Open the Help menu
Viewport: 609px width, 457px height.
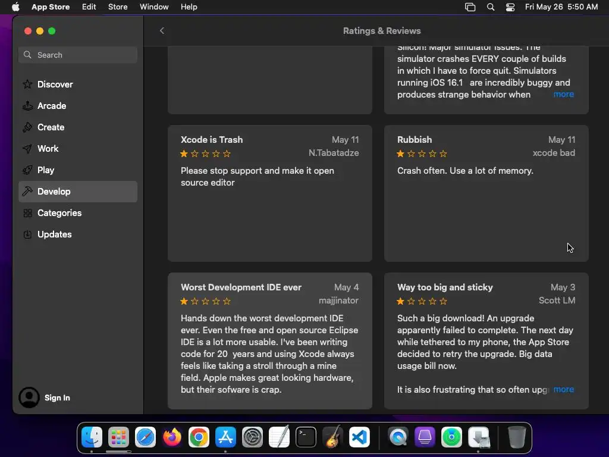tap(189, 7)
